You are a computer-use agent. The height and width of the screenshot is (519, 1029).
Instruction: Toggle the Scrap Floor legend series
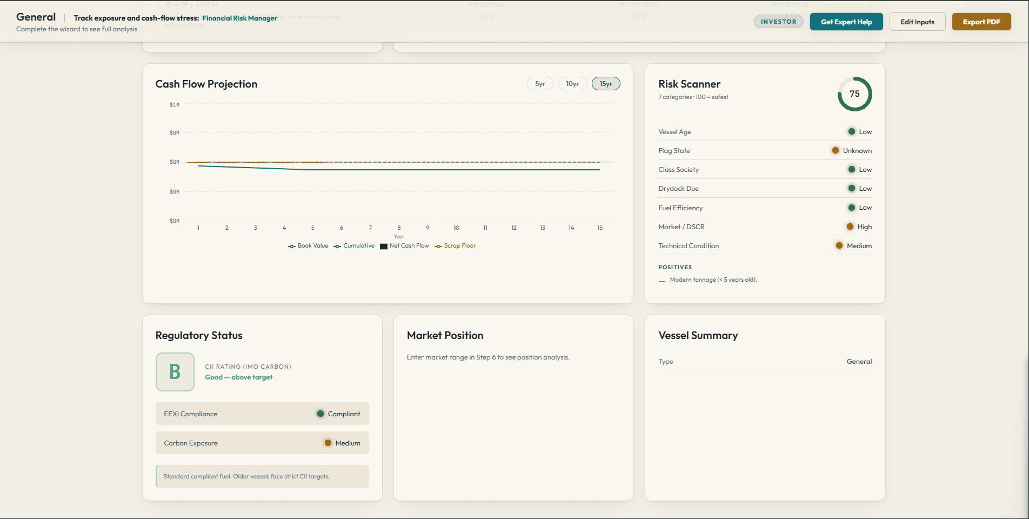[455, 246]
